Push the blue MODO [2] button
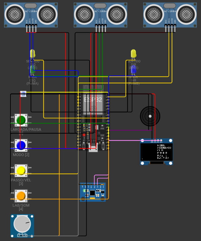Viewport: 201px width, 241px height. pyautogui.click(x=21, y=145)
